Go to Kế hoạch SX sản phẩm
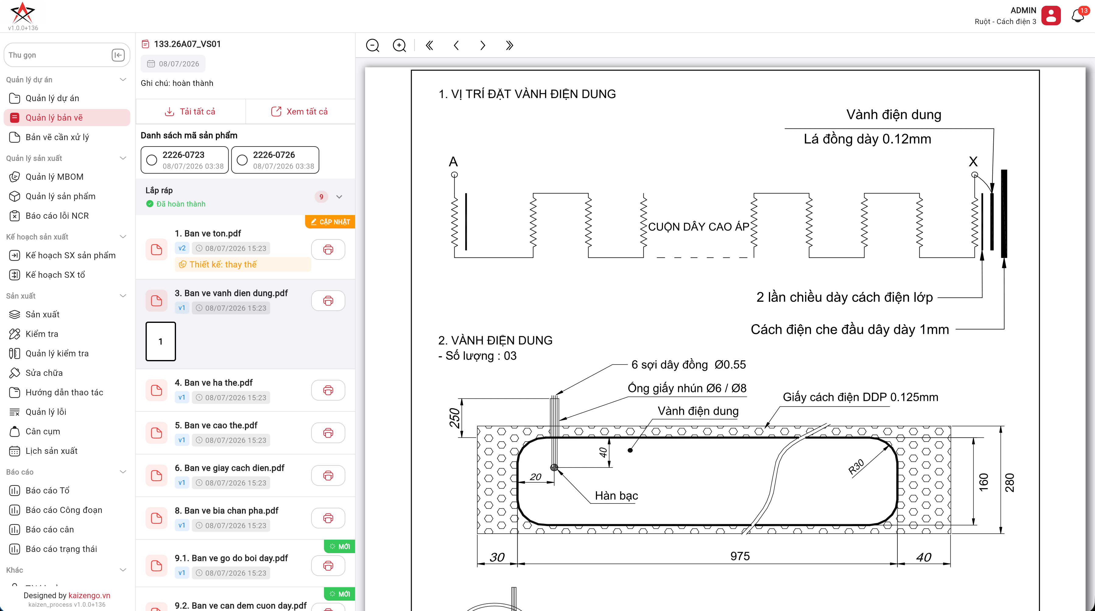 click(67, 256)
